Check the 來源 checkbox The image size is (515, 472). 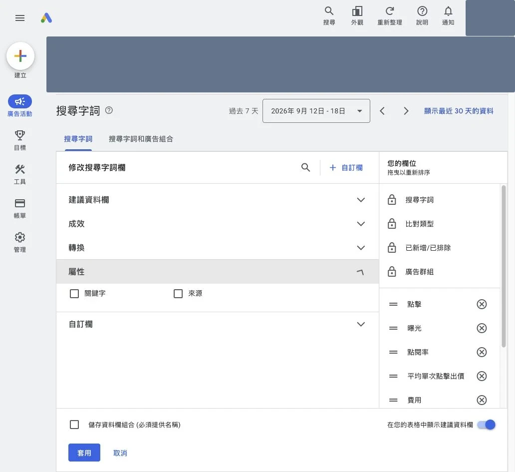point(178,294)
